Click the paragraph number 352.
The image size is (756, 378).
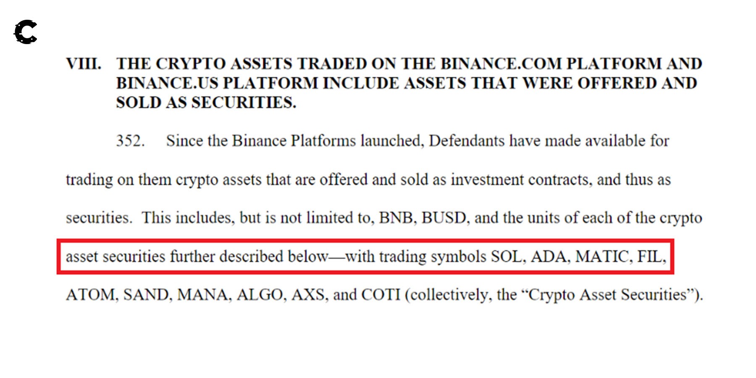coord(130,141)
